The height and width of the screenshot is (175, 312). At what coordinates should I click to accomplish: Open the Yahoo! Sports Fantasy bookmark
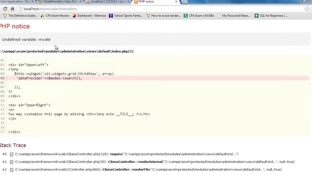[126, 16]
